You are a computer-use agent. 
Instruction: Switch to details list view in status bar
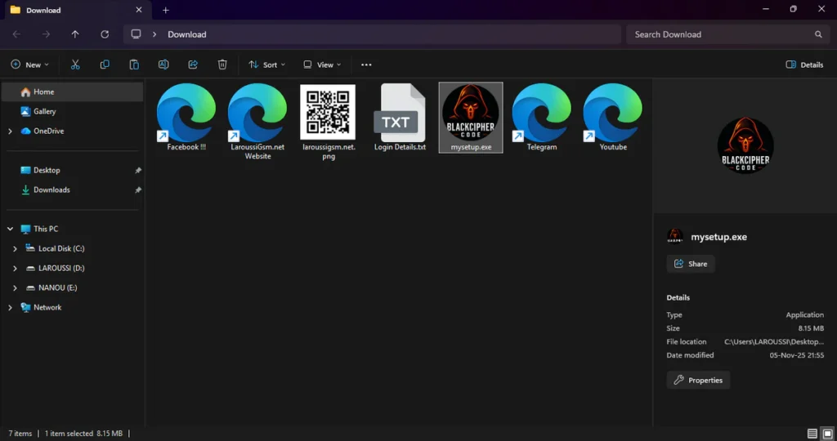click(x=812, y=434)
